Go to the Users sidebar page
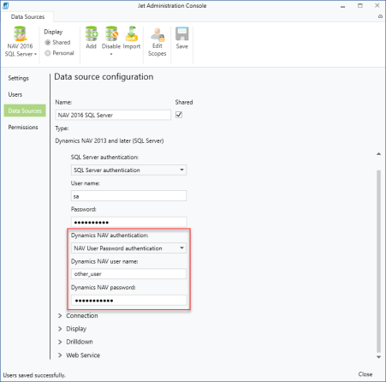 coord(15,94)
